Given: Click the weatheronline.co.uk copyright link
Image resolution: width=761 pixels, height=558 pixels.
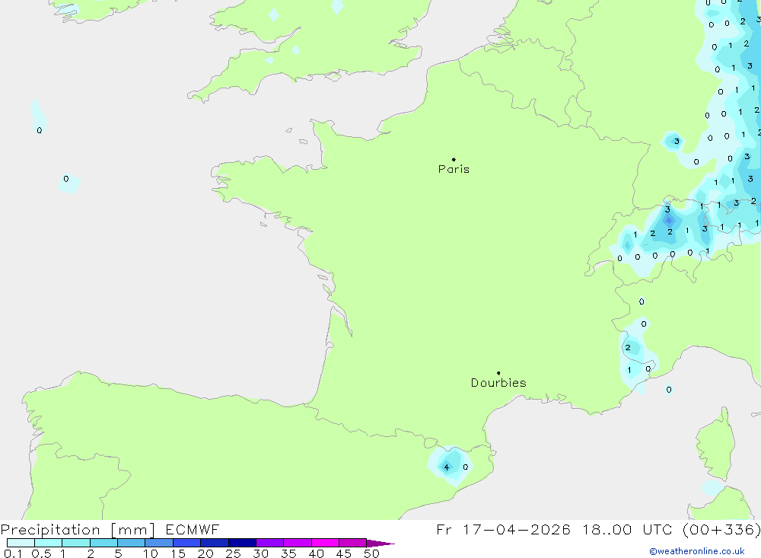Looking at the screenshot, I should (697, 551).
